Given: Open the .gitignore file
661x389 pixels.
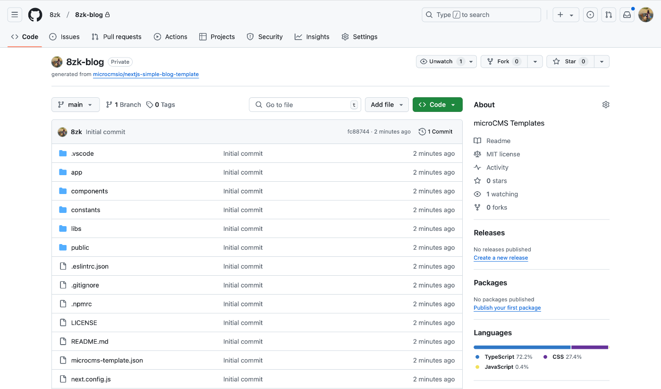Looking at the screenshot, I should pyautogui.click(x=85, y=286).
